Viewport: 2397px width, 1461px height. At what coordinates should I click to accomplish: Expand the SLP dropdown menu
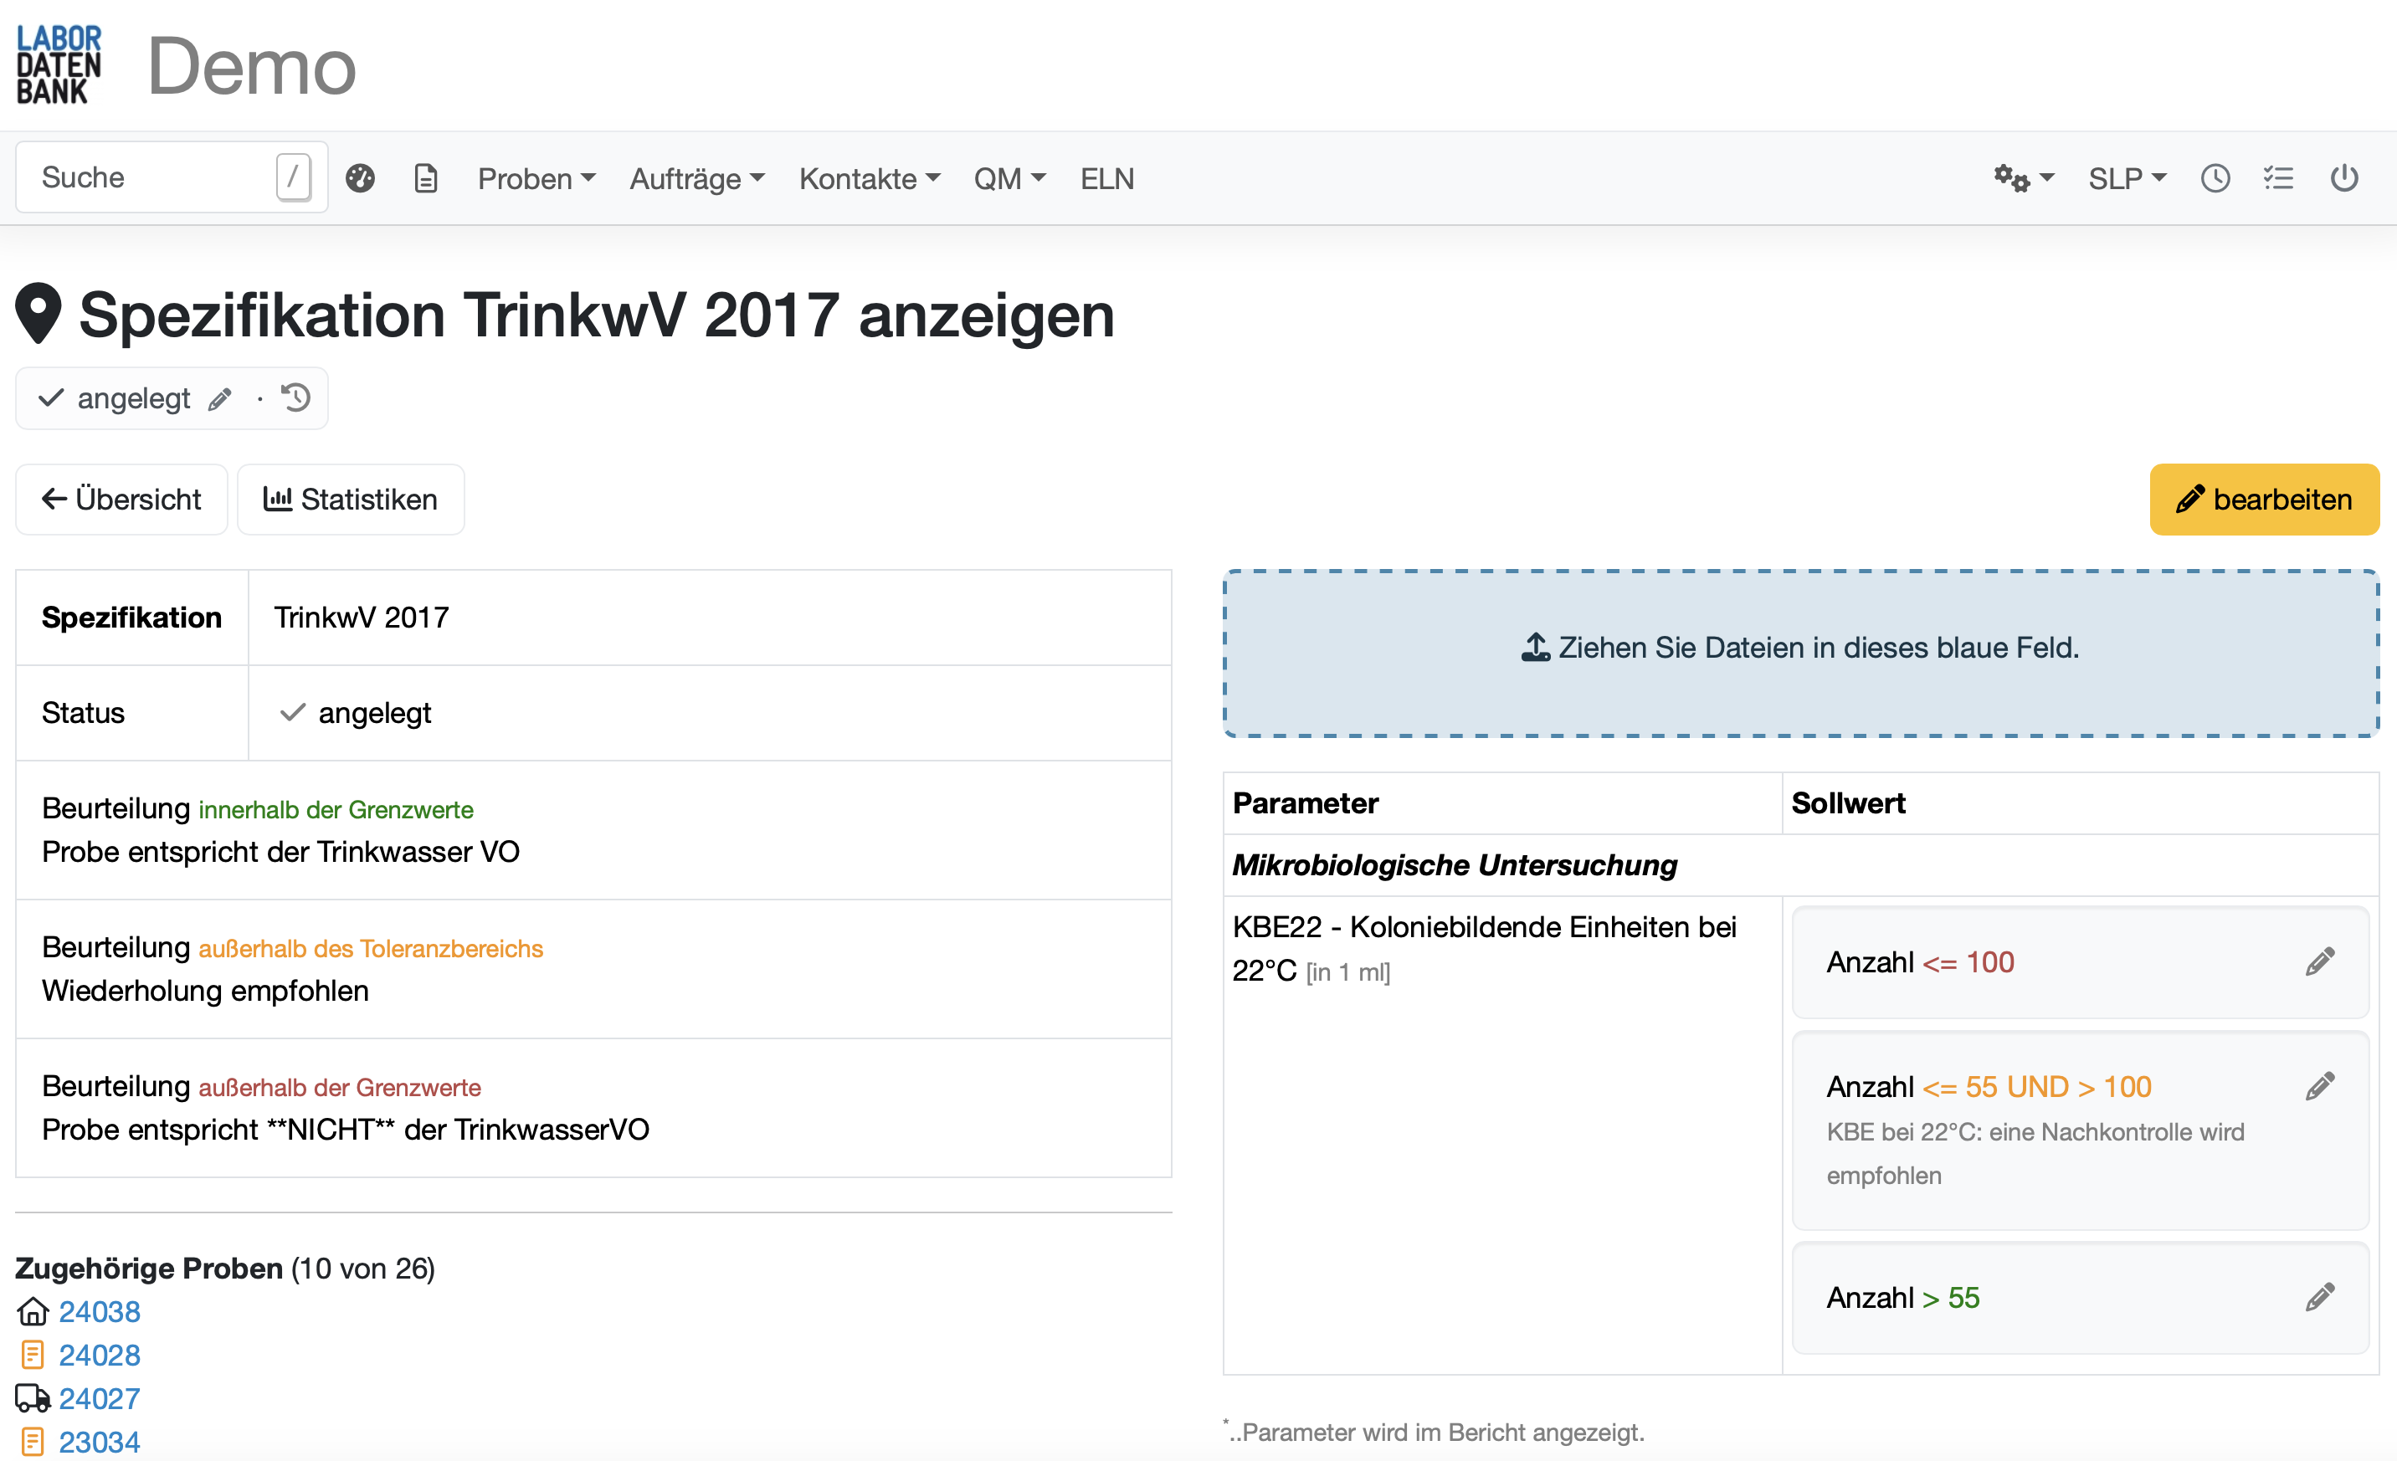[x=2127, y=178]
